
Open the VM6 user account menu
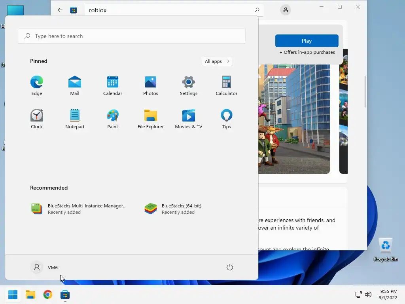pyautogui.click(x=44, y=267)
